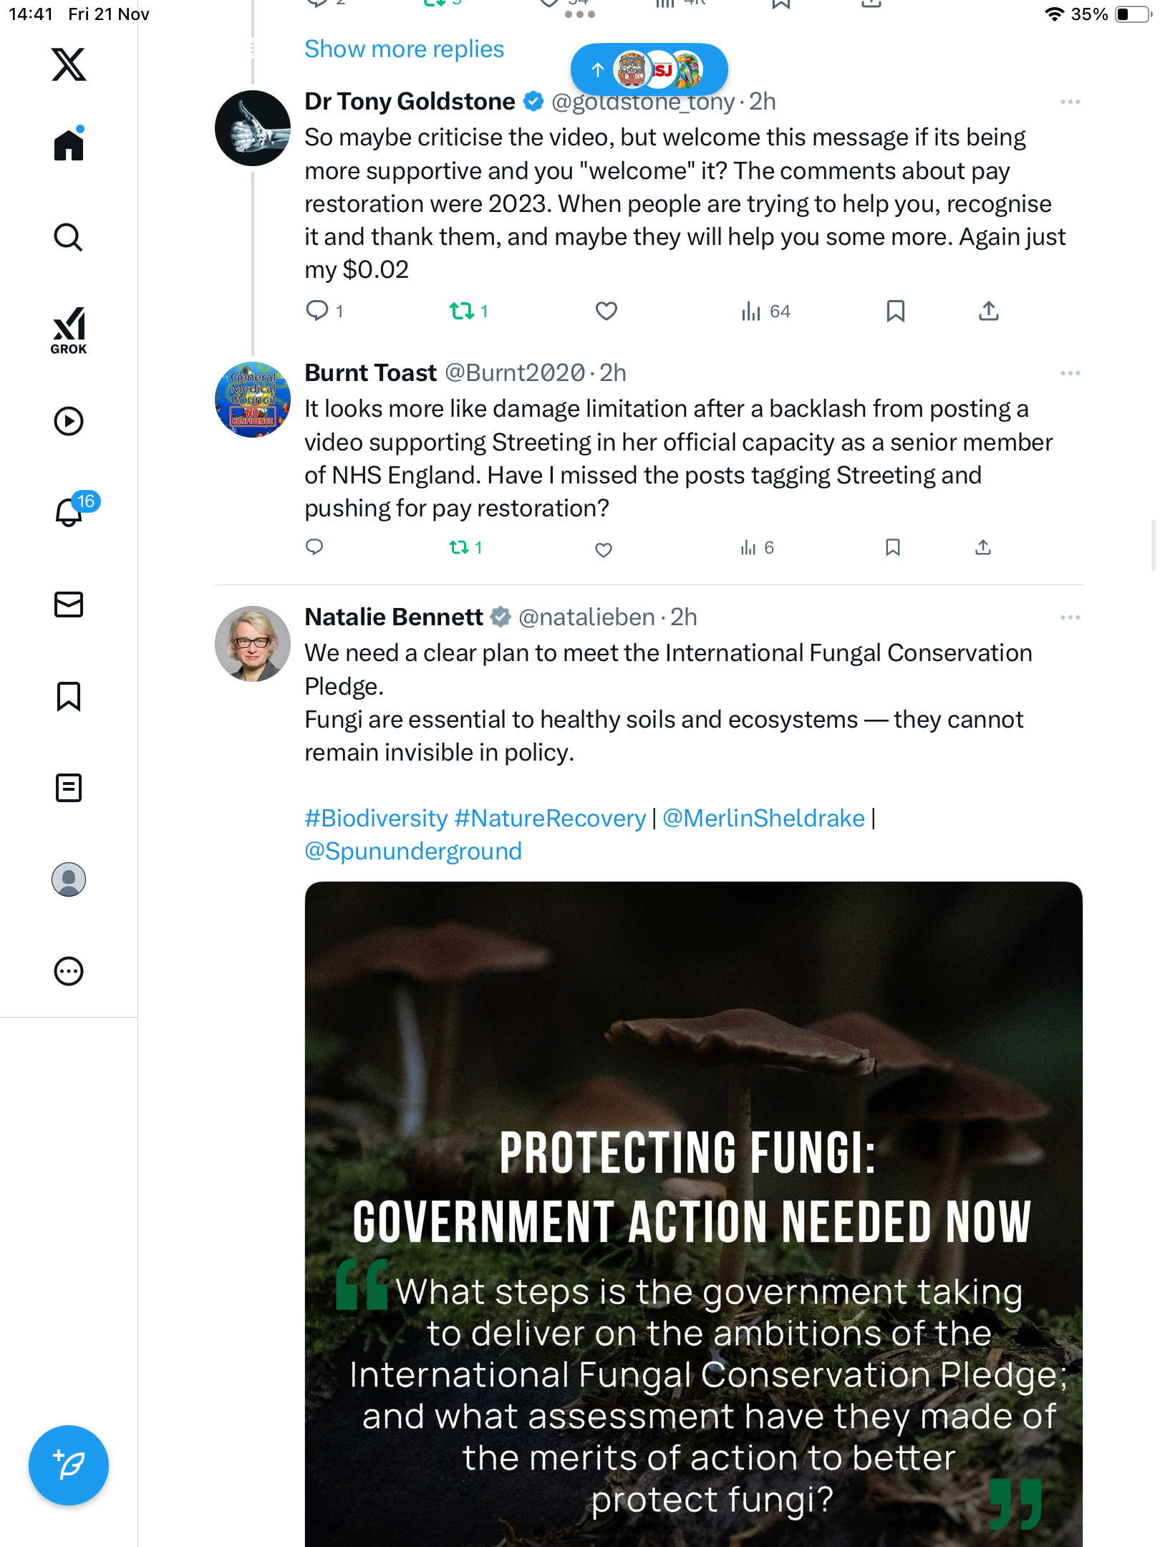
Task: Open notifications bell with 16 badge
Action: coord(69,511)
